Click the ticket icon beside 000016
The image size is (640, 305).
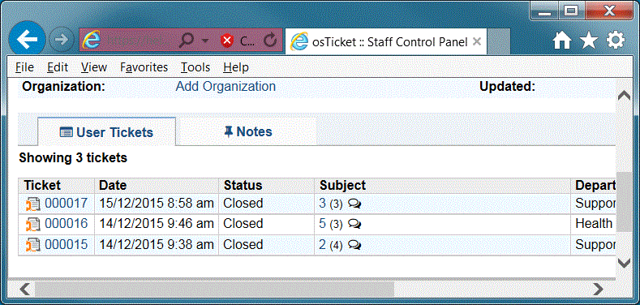pyautogui.click(x=32, y=224)
